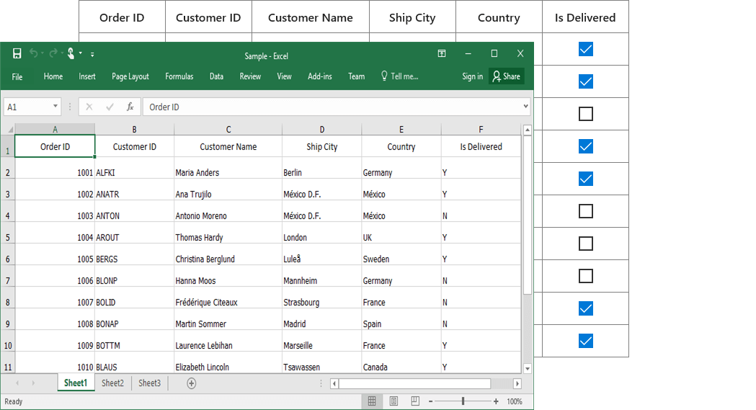The width and height of the screenshot is (756, 410).
Task: Click the Tell me search box
Action: pyautogui.click(x=400, y=76)
